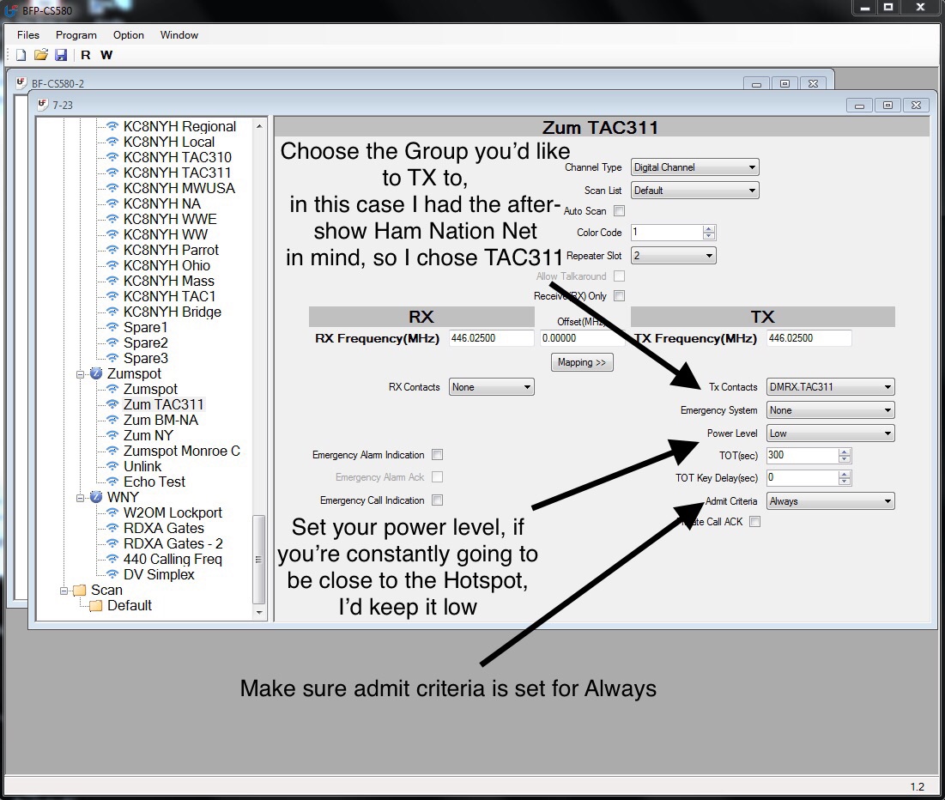The height and width of the screenshot is (800, 945).
Task: Click the Zumspot zone icon in tree
Action: click(96, 374)
